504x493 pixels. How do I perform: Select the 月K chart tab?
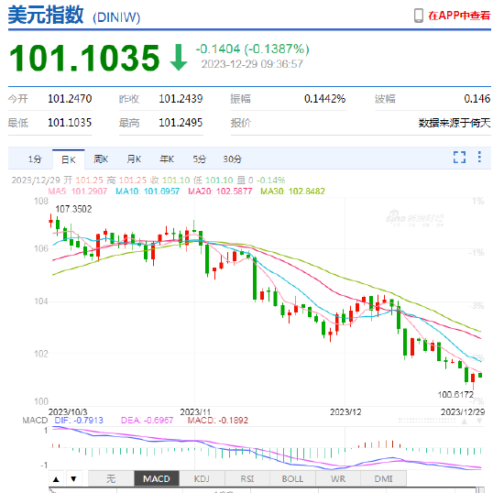tap(134, 159)
